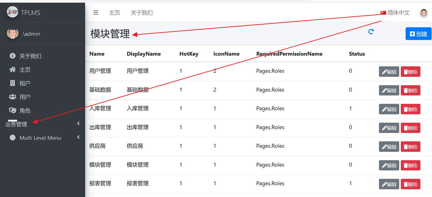Click Pages.Roles in the 报表管理 row
Image resolution: width=432 pixels, height=197 pixels.
click(270, 183)
